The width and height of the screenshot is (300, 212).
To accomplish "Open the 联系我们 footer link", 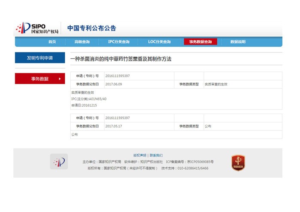I will pyautogui.click(x=156, y=155).
